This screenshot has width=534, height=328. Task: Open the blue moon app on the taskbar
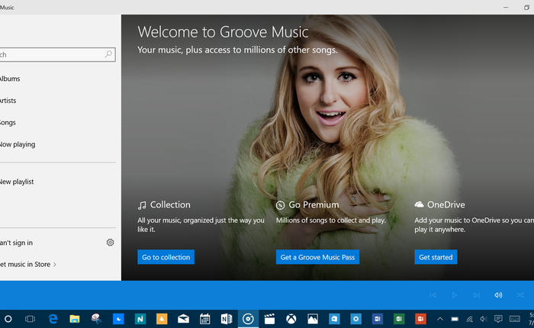point(118,319)
